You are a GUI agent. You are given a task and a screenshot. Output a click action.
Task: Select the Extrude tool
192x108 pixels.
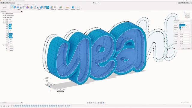tap(15, 7)
